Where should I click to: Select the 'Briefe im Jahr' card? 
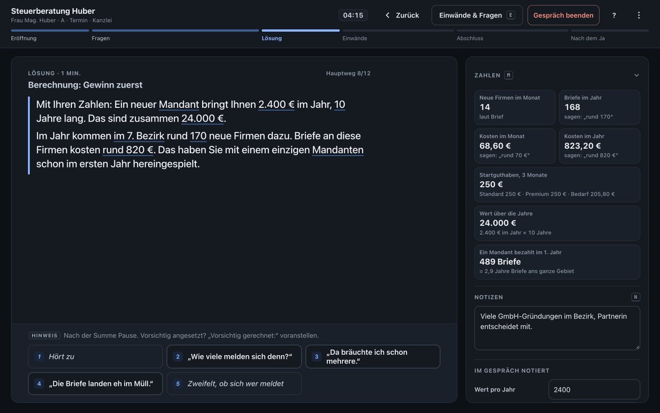click(x=599, y=107)
